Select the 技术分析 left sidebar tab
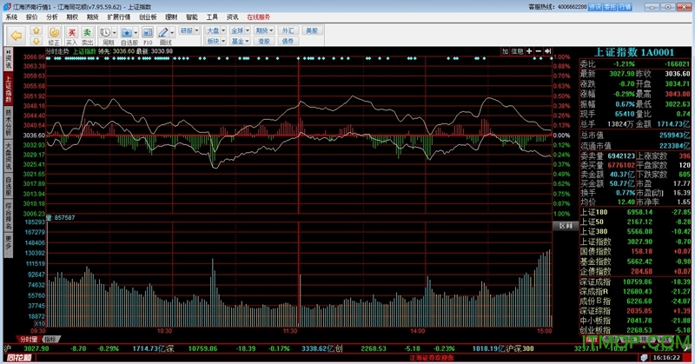Screen dimensions: 695x364 coord(8,122)
